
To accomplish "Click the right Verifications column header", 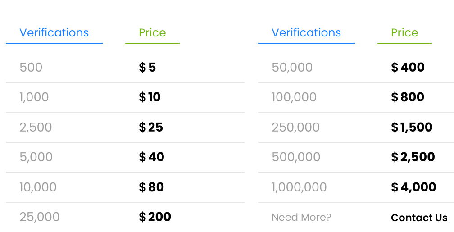I will (x=306, y=33).
